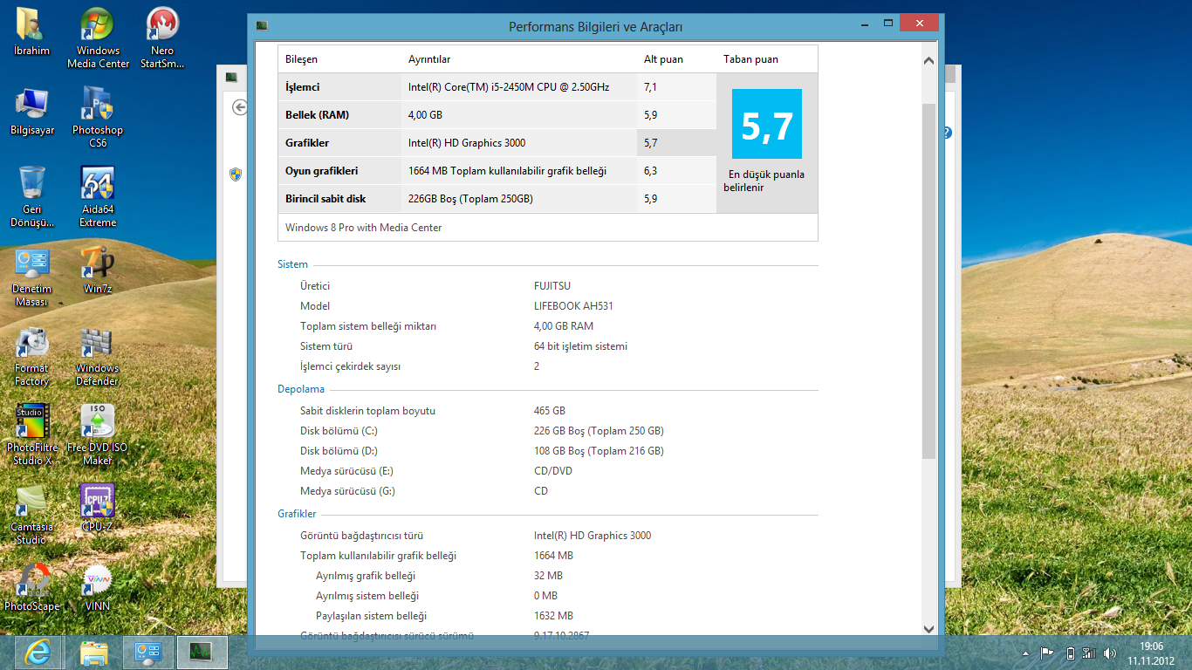
Task: Click the Ayrıntılar column header
Action: click(429, 59)
